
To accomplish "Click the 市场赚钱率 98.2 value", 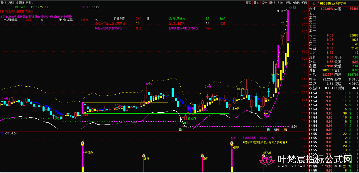I will point(28,20).
